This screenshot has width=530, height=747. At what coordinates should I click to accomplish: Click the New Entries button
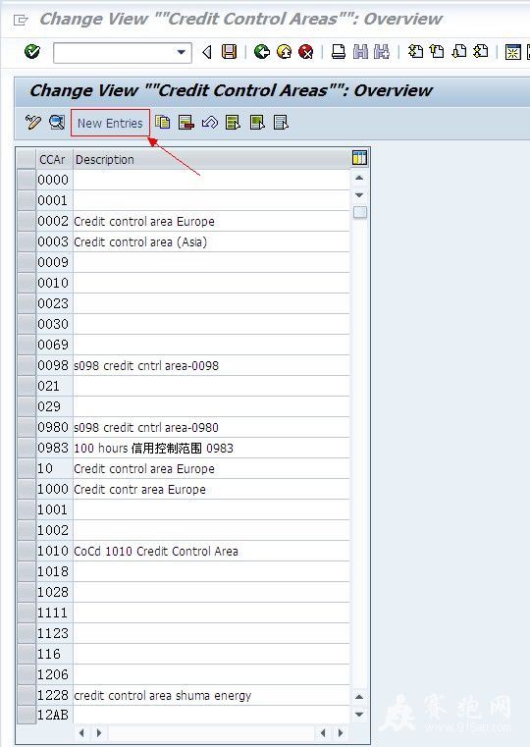110,123
